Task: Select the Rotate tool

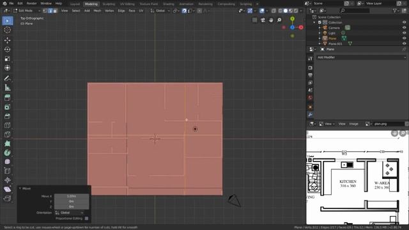Action: click(7, 50)
